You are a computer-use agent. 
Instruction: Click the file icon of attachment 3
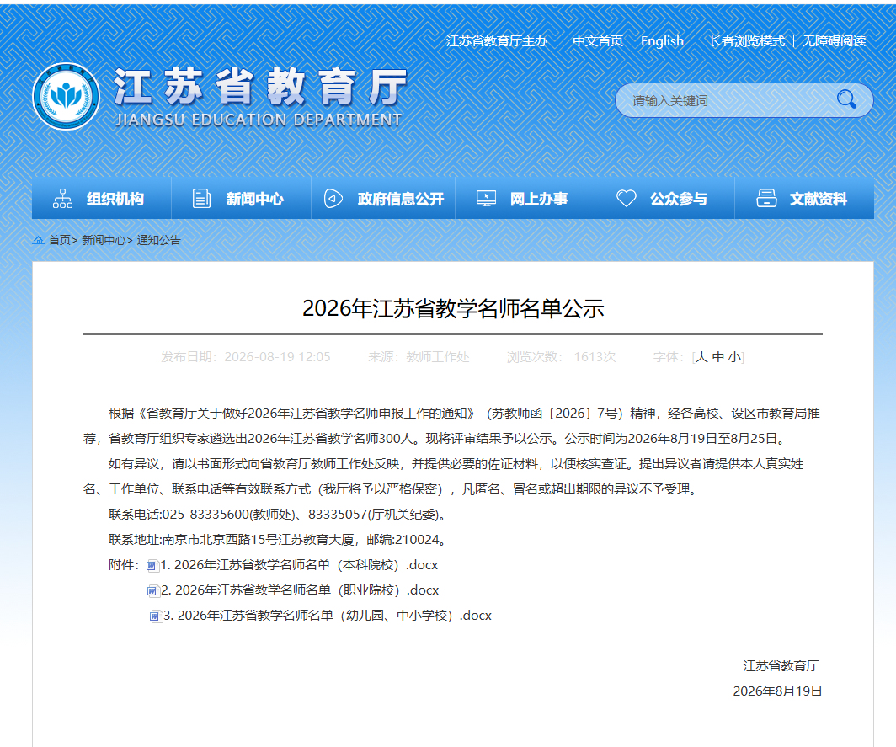pos(155,616)
